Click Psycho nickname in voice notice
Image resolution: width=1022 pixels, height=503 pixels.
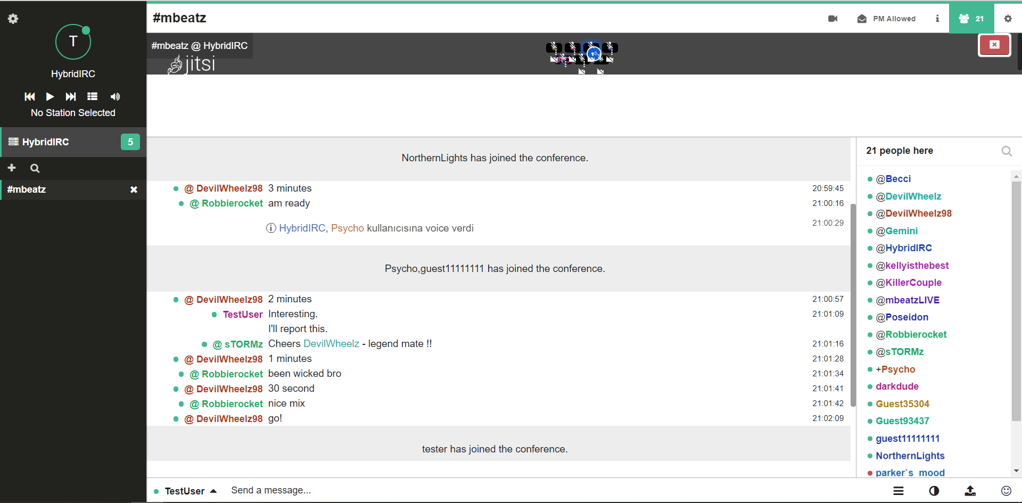[x=348, y=228]
